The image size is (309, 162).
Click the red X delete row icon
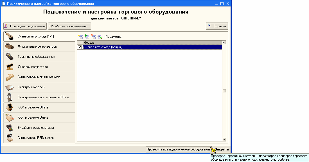[93, 37]
